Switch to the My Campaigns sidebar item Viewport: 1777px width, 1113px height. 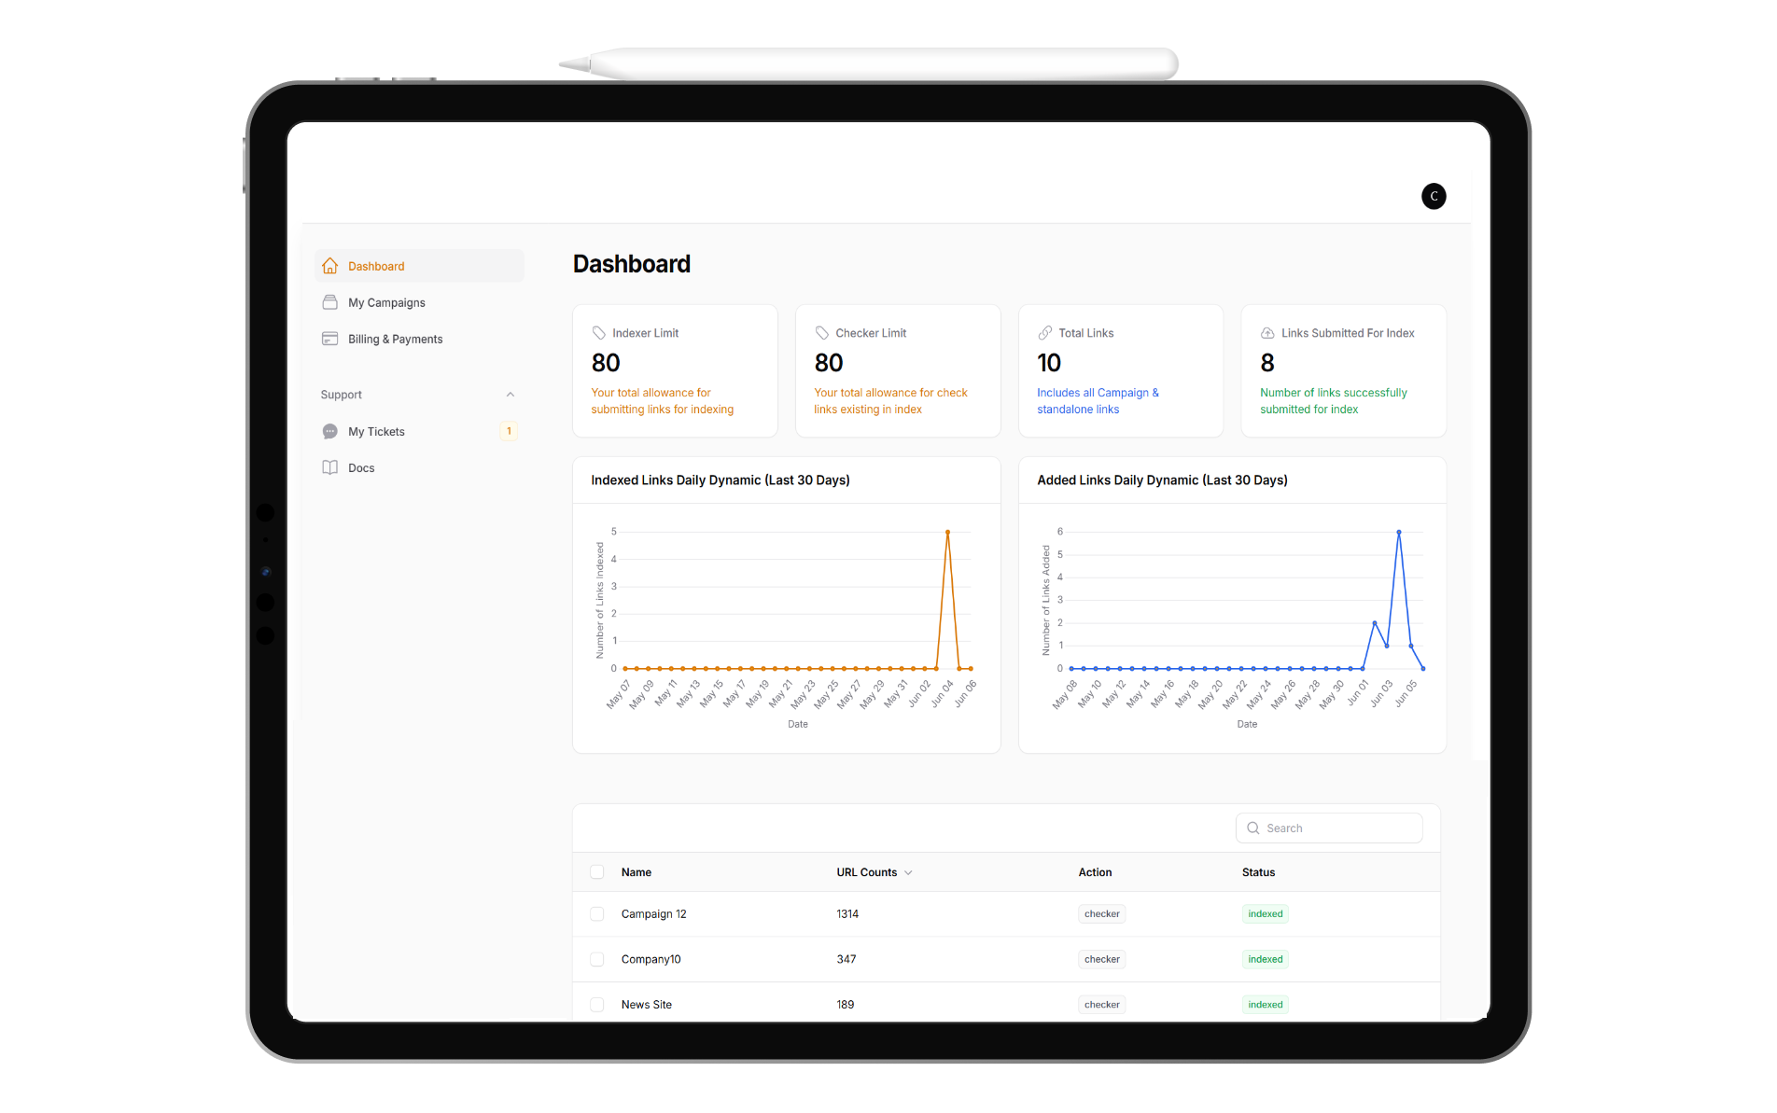pyautogui.click(x=386, y=301)
